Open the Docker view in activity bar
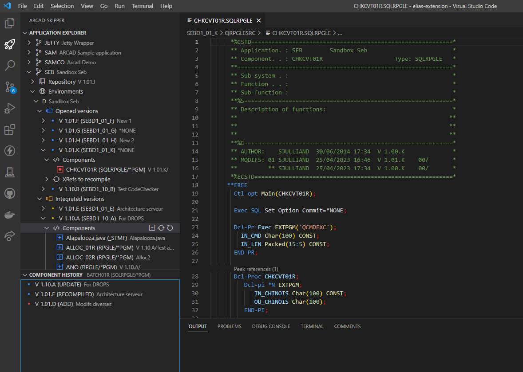 point(10,215)
